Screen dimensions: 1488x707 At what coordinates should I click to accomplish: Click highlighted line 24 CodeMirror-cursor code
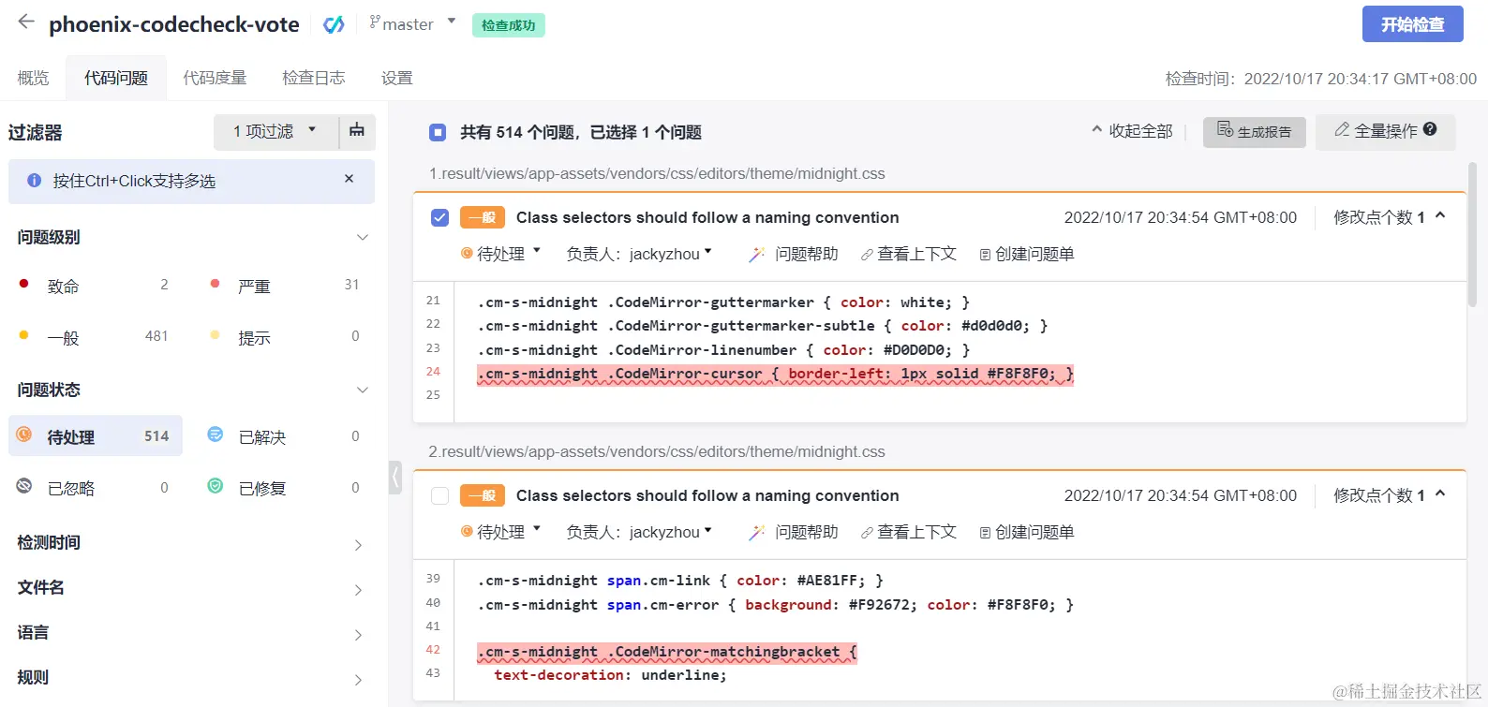pyautogui.click(x=775, y=374)
